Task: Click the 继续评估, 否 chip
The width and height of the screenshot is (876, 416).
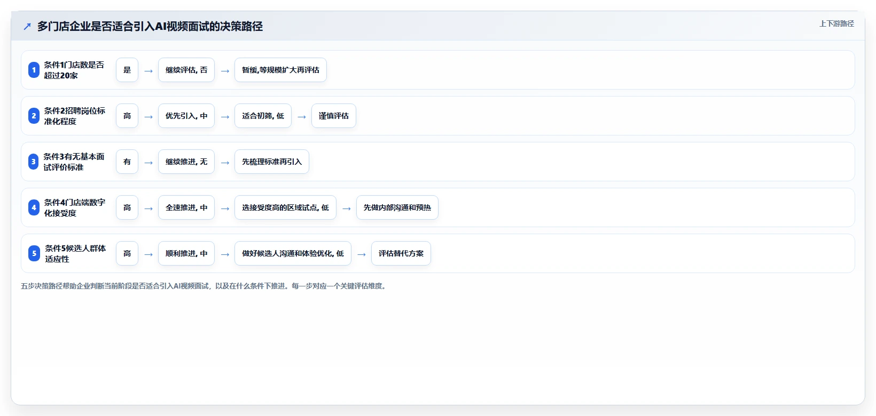Action: (186, 70)
